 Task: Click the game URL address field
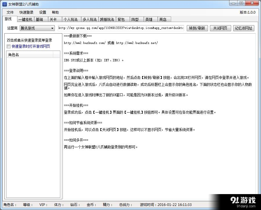(x=121, y=28)
